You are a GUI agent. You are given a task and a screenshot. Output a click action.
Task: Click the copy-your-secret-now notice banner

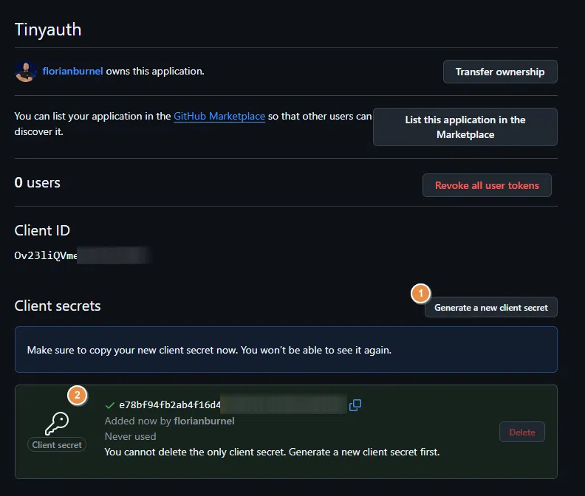coord(286,350)
